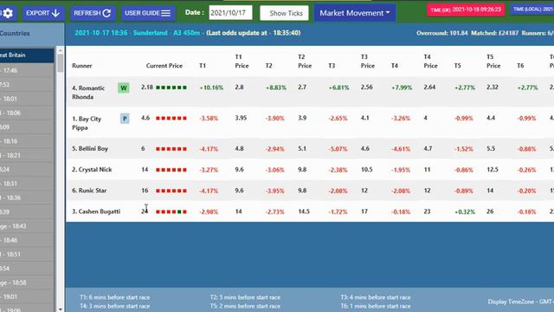Click runner name Romantic Rhonda
Viewport: 554px width, 312px height.
[x=88, y=93]
